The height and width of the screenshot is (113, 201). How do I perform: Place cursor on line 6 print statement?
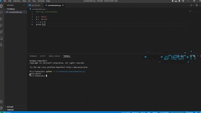41,24
